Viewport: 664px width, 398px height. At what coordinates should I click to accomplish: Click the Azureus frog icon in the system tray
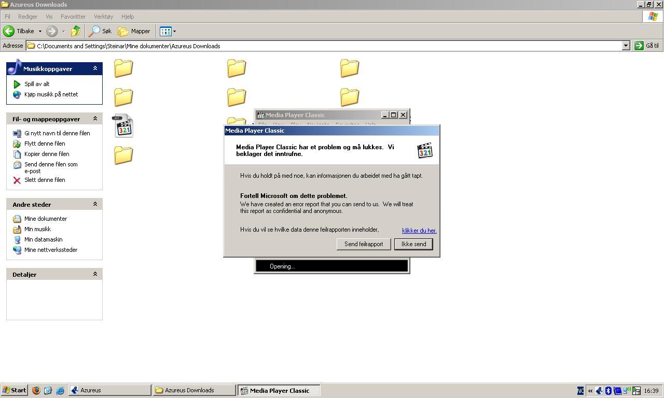599,391
